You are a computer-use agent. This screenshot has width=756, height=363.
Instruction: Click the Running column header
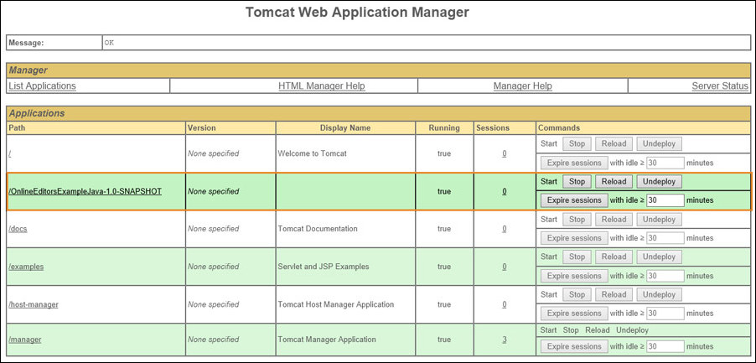[x=444, y=127]
